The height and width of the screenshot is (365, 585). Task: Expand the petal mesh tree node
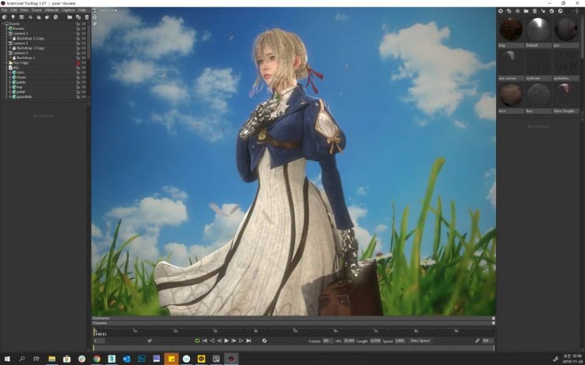(10, 92)
